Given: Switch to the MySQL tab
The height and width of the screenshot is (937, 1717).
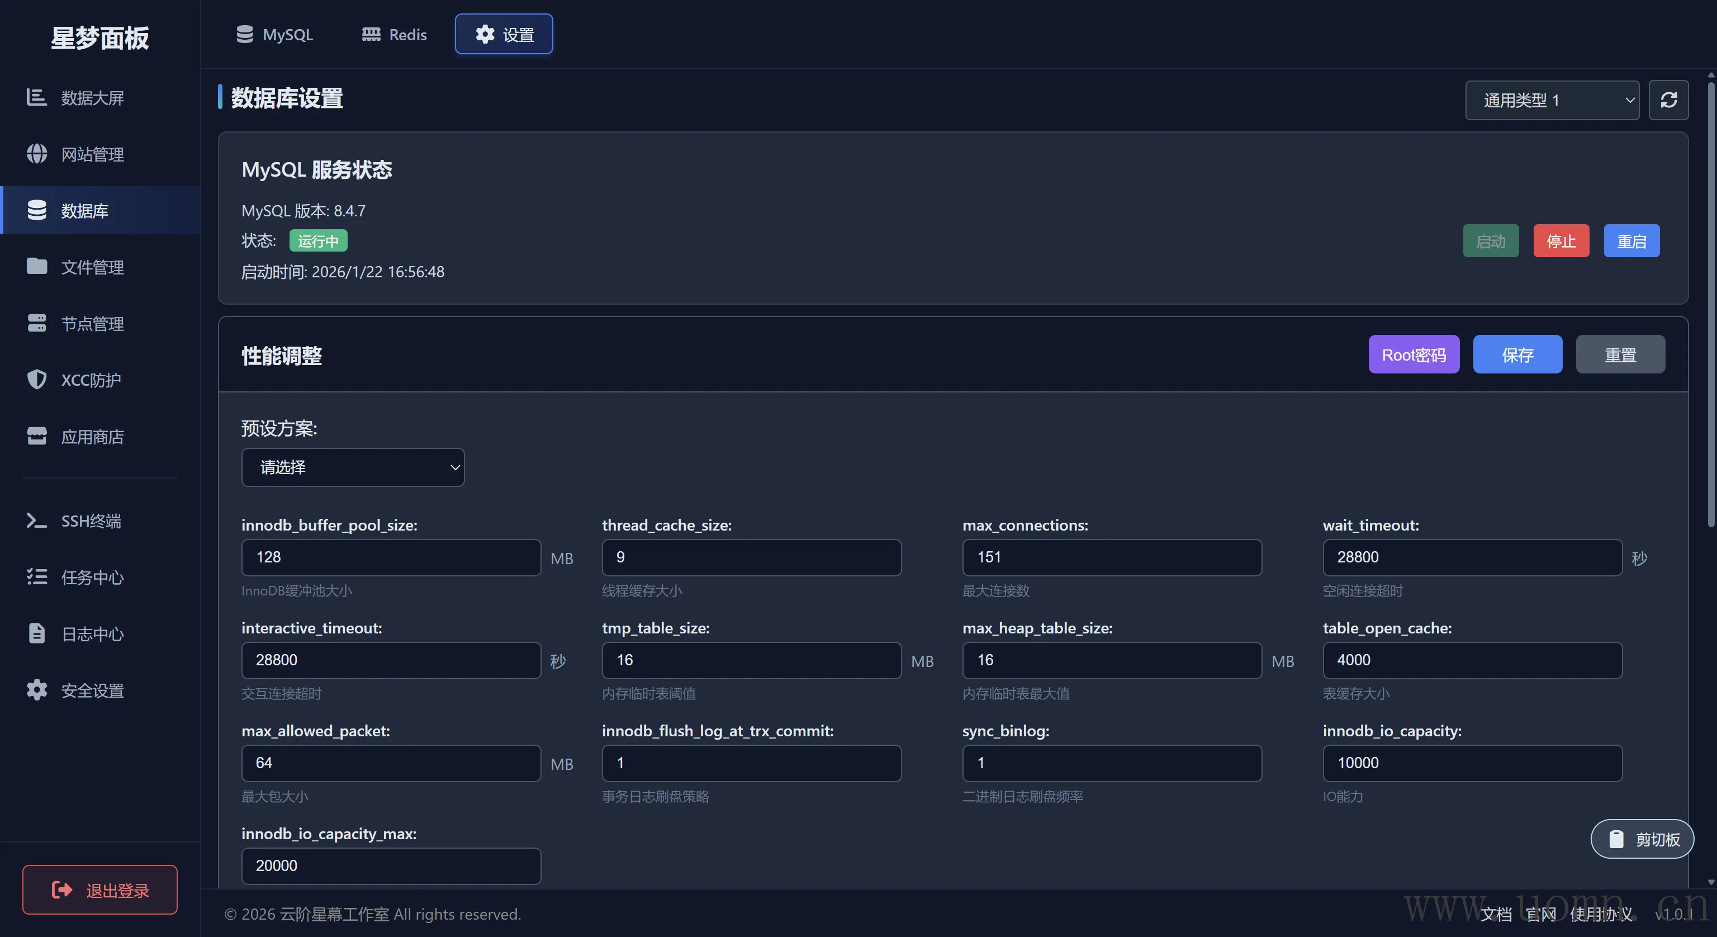Looking at the screenshot, I should pos(274,34).
